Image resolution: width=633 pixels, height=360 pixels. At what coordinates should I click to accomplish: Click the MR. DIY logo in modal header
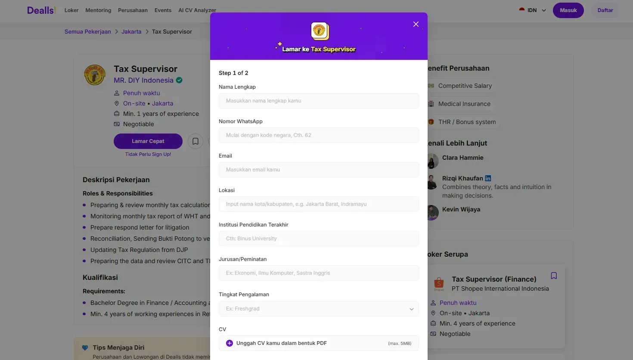(x=319, y=31)
